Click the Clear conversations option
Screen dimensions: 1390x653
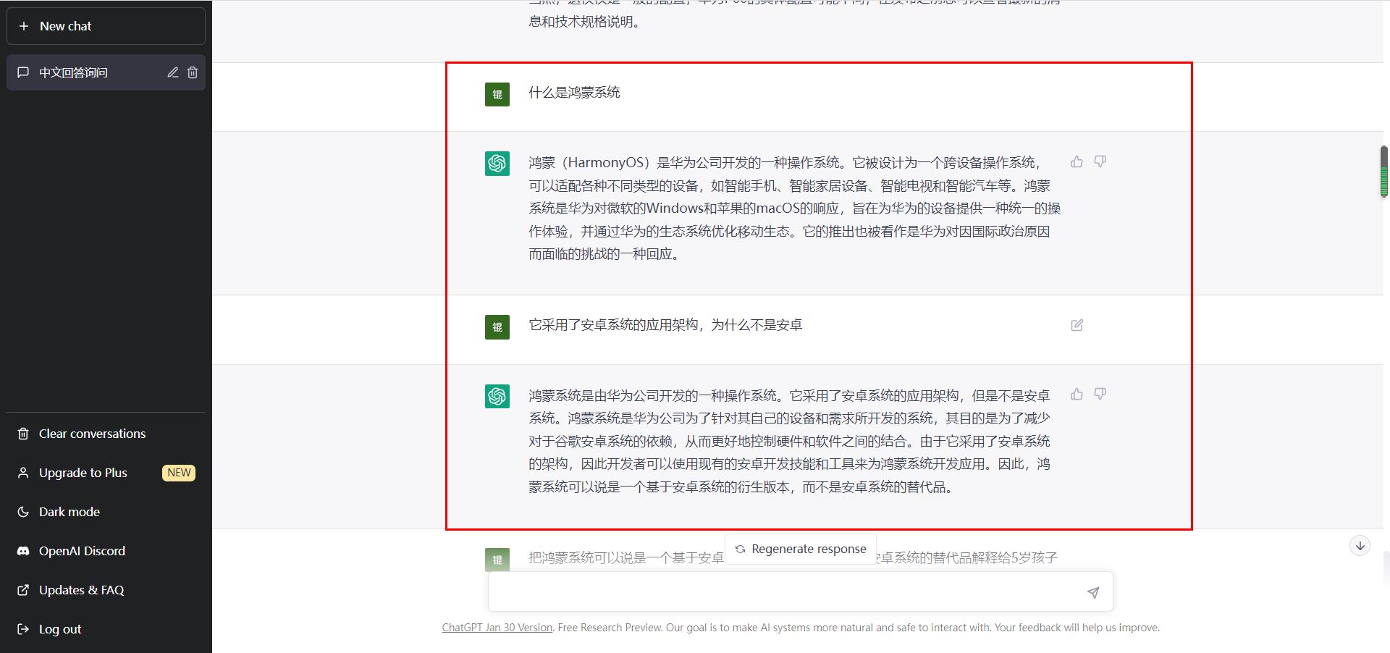[92, 434]
